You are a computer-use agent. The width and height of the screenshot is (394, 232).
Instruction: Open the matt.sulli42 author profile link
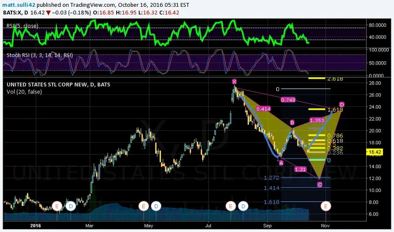pos(19,5)
